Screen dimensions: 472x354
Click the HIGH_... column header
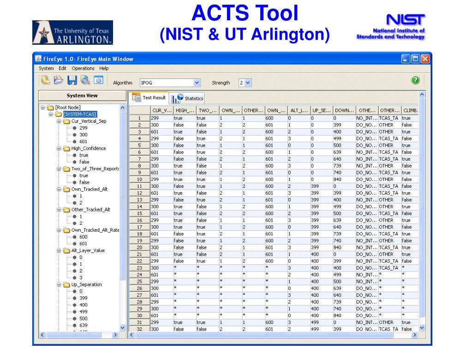[x=185, y=110]
